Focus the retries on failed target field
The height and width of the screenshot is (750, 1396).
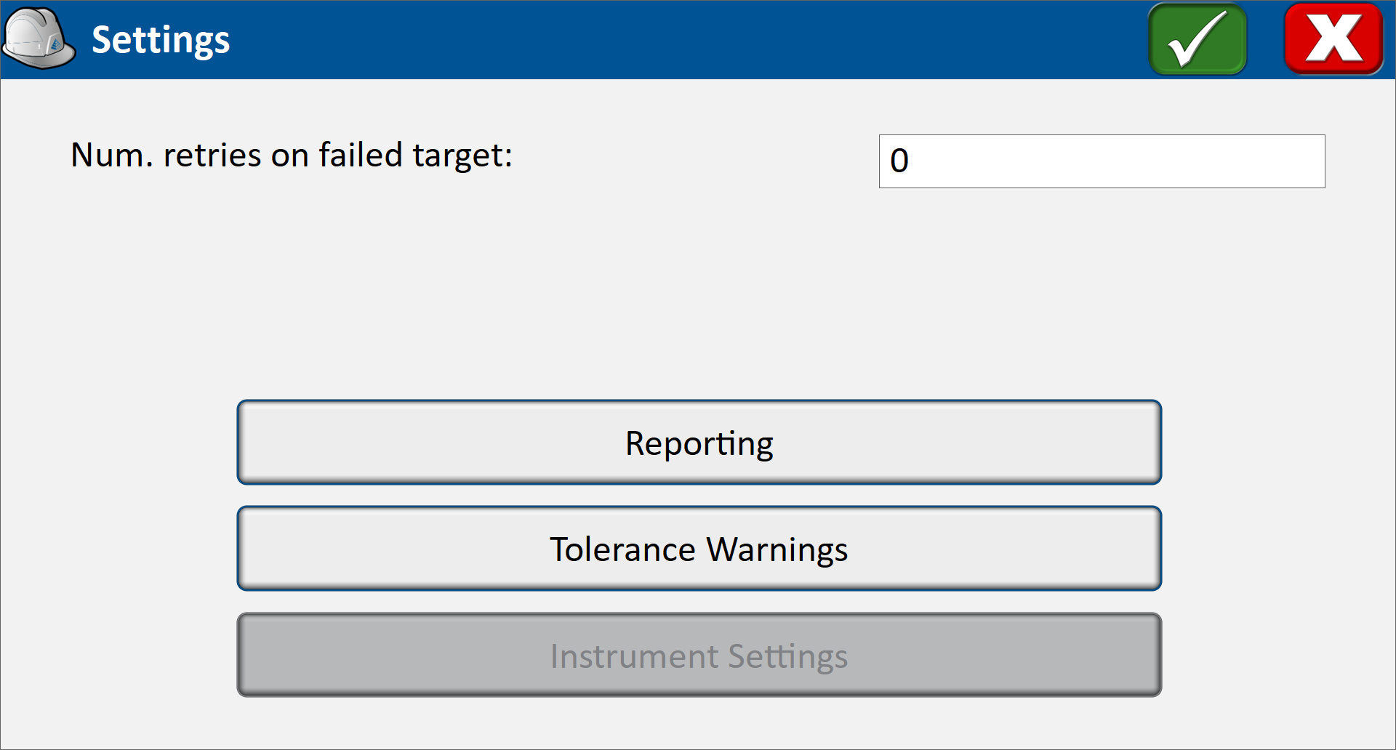[x=1102, y=161]
